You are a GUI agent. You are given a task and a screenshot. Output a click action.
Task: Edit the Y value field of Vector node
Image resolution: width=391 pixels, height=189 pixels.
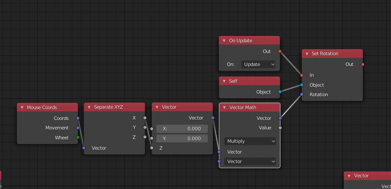182,139
